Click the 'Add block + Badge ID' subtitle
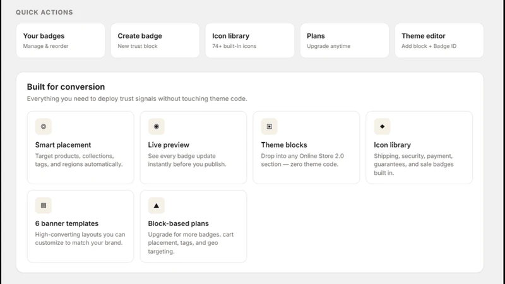 pyautogui.click(x=429, y=46)
